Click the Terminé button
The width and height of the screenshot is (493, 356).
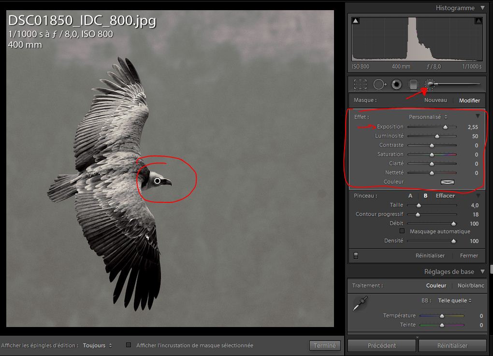[325, 346]
